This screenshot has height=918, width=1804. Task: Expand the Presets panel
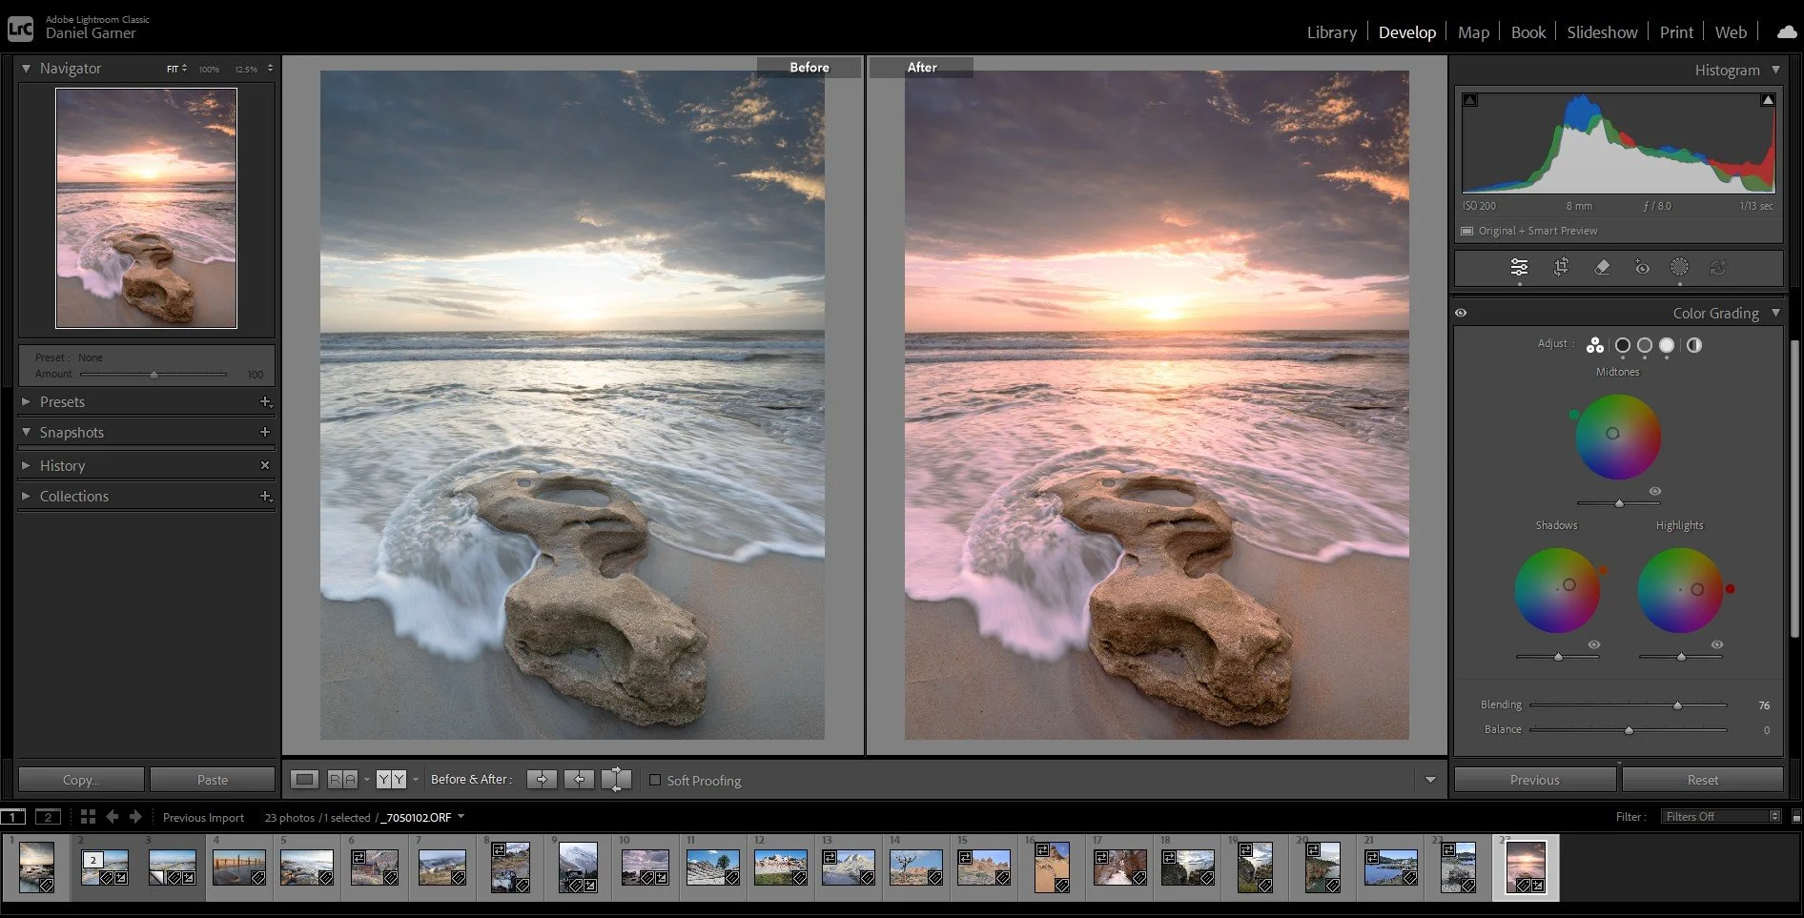click(x=62, y=402)
